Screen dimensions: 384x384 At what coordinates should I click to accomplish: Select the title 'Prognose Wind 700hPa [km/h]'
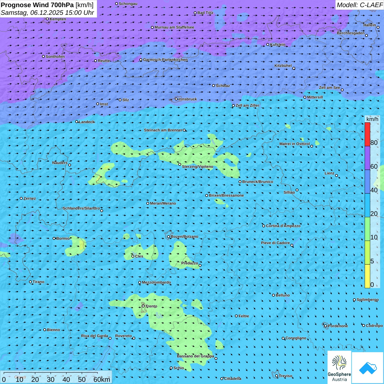pos(47,5)
